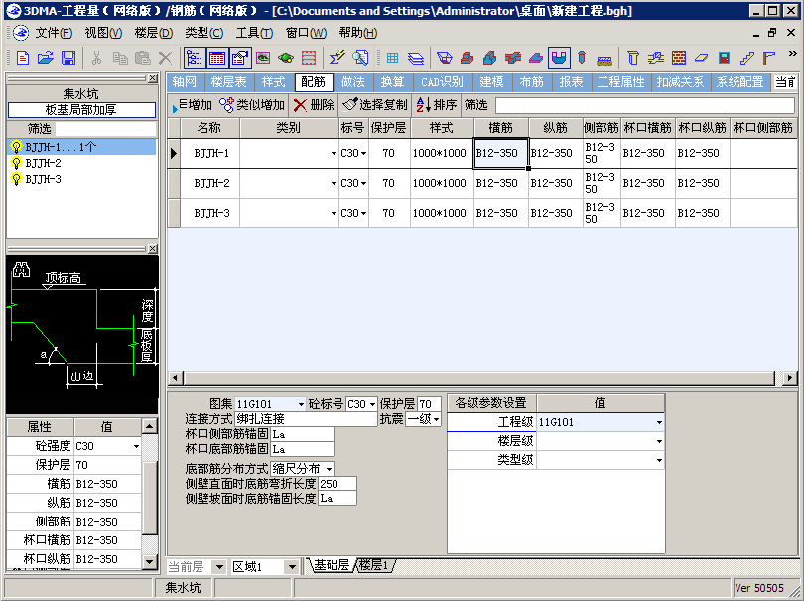Viewport: 804px width, 601px height.
Task: Click the 类似增加 button
Action: pyautogui.click(x=252, y=105)
